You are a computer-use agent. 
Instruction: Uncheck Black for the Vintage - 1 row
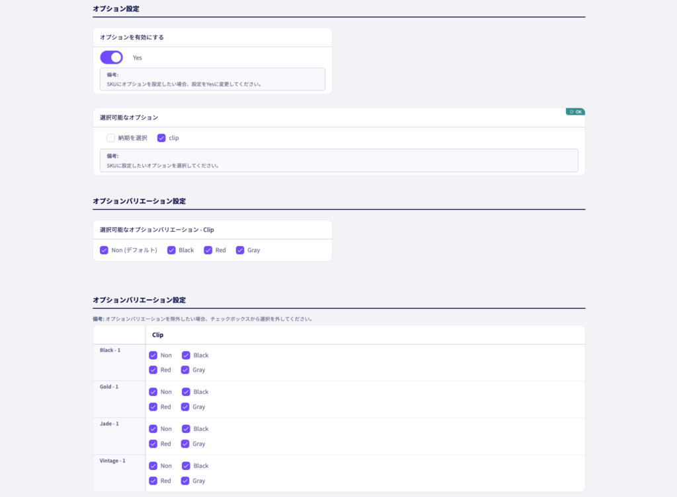(186, 466)
